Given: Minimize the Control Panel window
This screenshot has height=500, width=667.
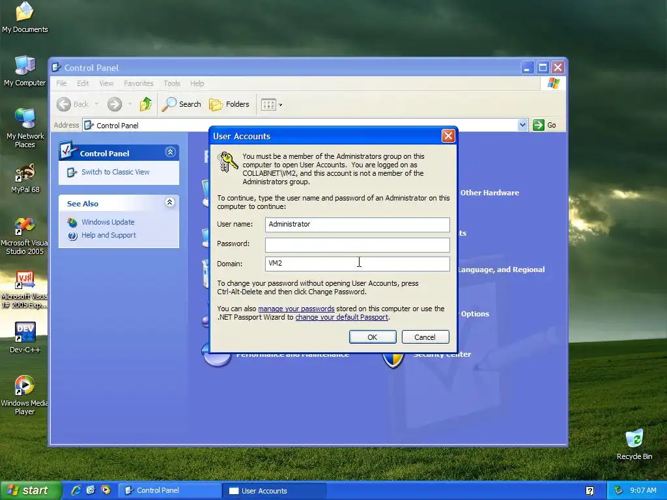Looking at the screenshot, I should coord(528,68).
